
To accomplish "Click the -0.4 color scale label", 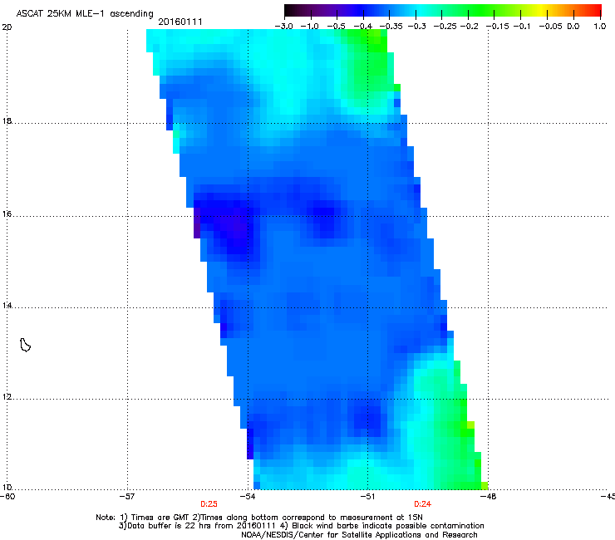I will [363, 27].
